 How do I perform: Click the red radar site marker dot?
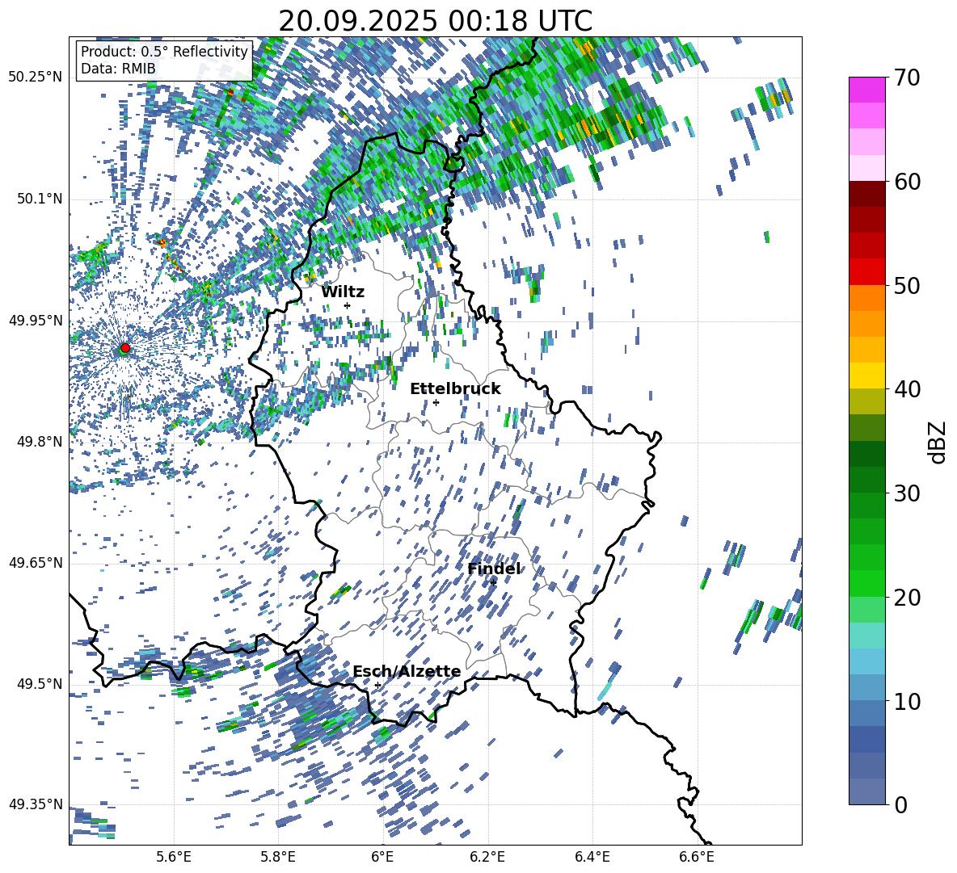[125, 347]
